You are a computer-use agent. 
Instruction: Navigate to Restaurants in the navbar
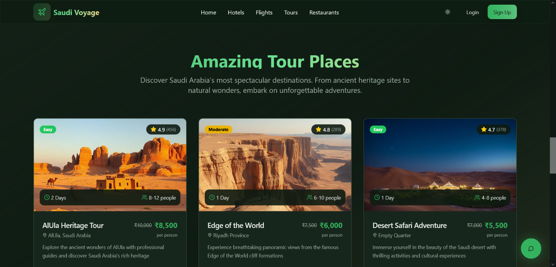(324, 12)
